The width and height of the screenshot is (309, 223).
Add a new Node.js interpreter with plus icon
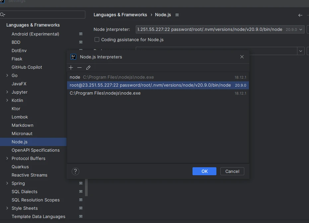(71, 68)
